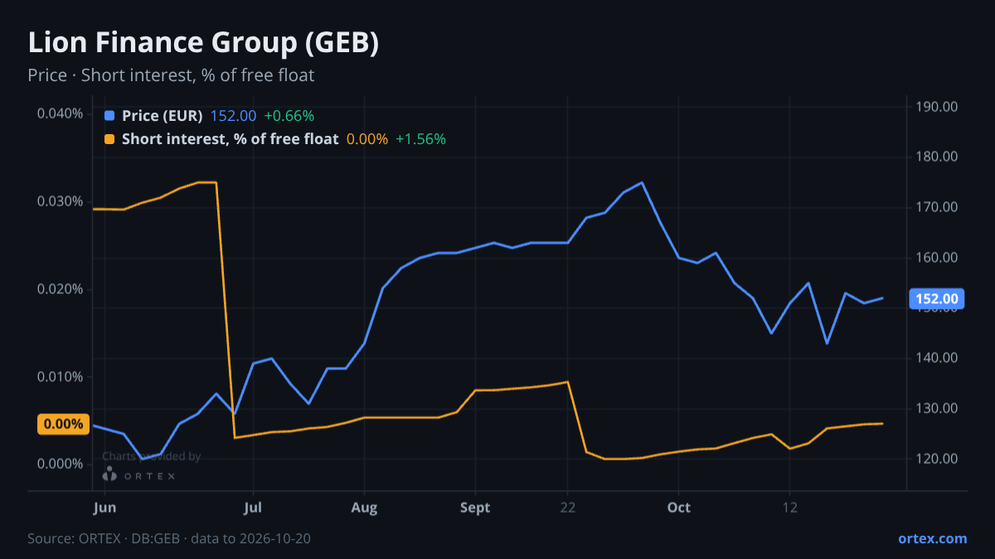The image size is (995, 559).
Task: Click the blue 152.00 legend value
Action: pos(233,116)
